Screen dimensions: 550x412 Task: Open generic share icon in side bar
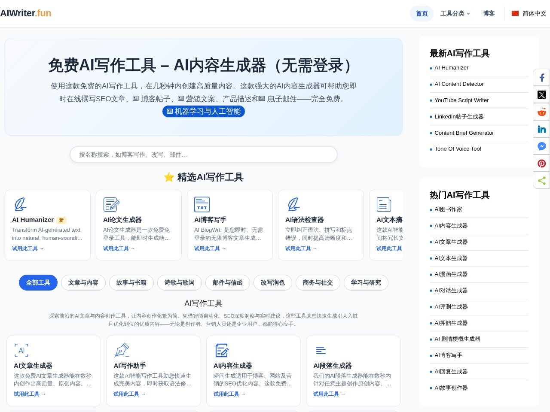tap(542, 181)
